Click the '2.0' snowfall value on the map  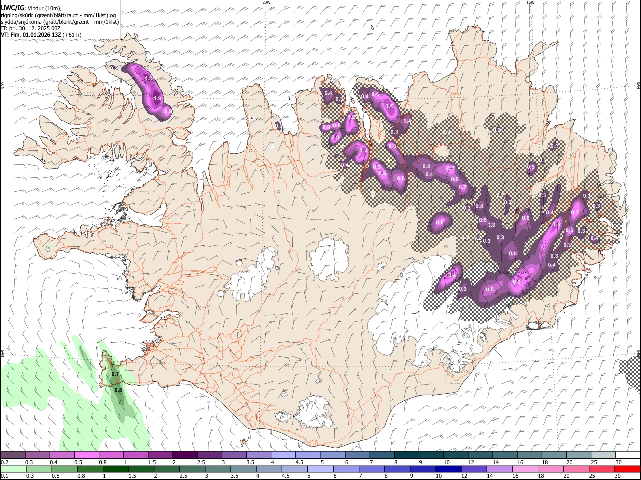click(x=336, y=137)
